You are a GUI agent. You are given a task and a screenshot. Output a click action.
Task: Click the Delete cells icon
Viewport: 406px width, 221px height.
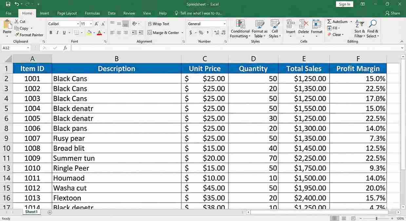[303, 25]
